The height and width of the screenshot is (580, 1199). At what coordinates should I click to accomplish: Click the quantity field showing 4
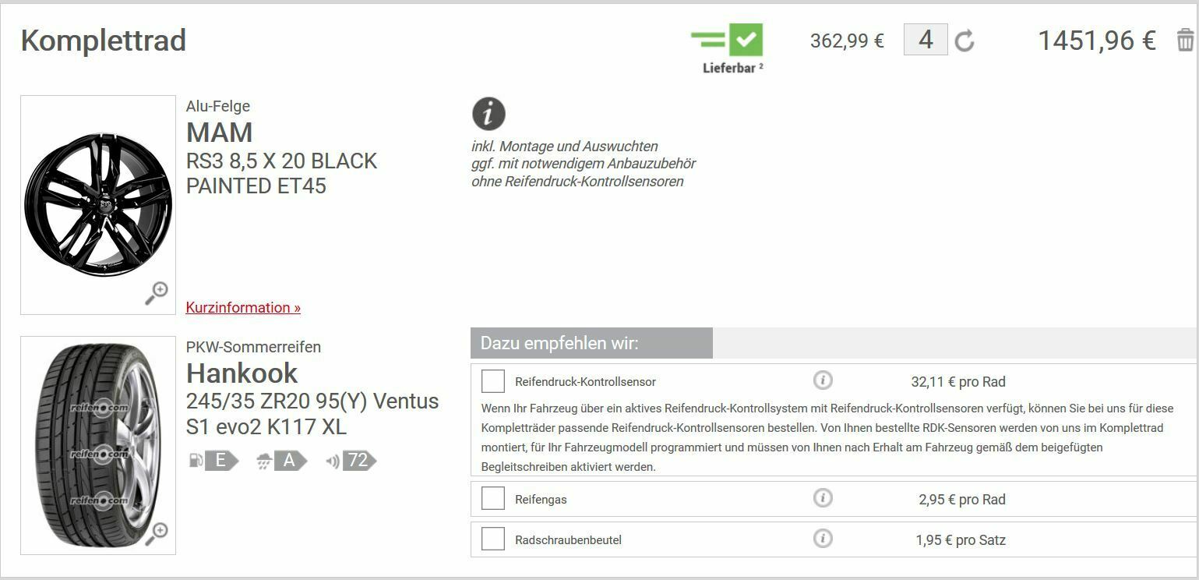[x=926, y=40]
